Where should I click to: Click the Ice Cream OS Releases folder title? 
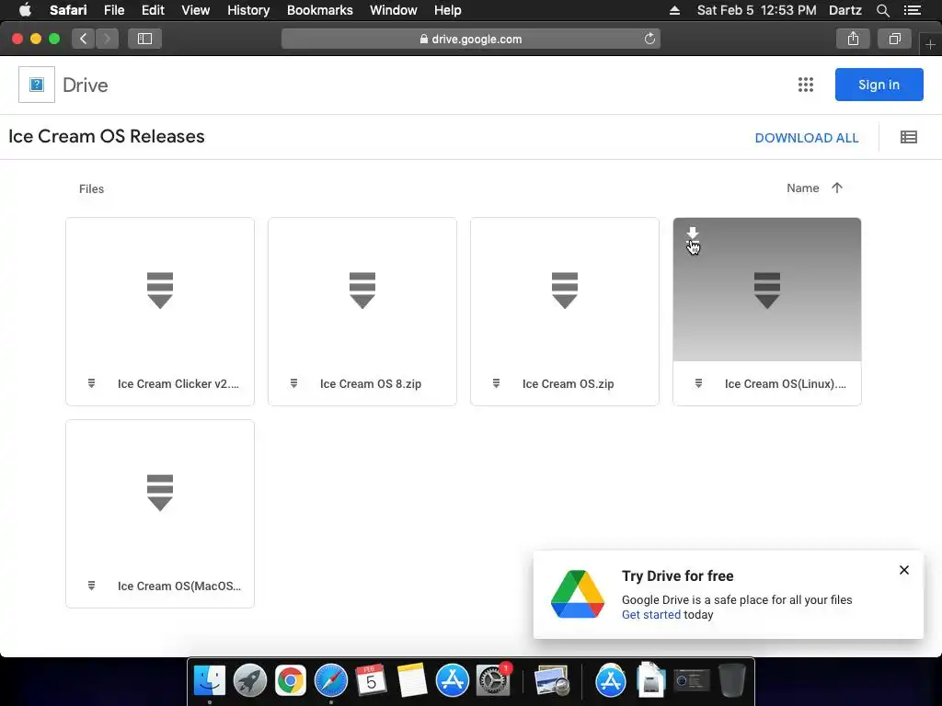107,136
